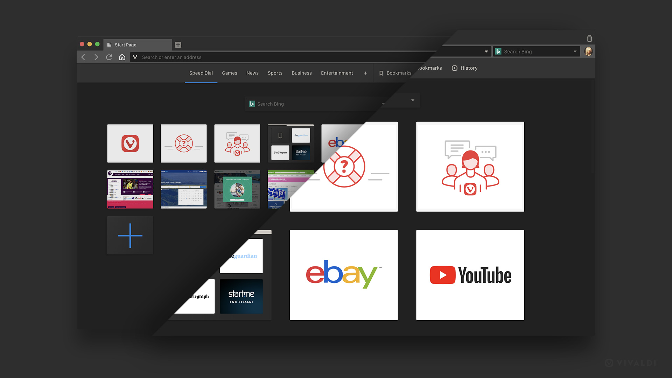The height and width of the screenshot is (378, 672).
Task: Open the Entertainment navigation category
Action: 337,73
